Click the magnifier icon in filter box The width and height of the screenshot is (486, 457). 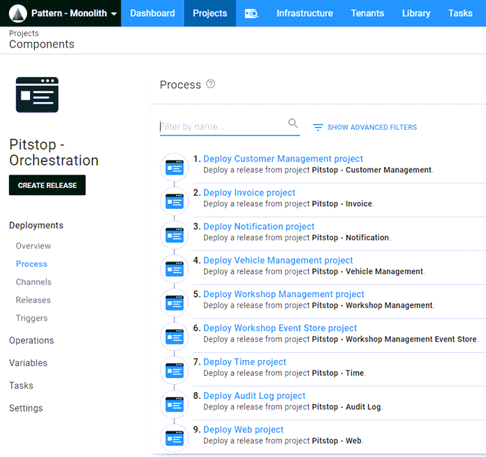coord(293,124)
